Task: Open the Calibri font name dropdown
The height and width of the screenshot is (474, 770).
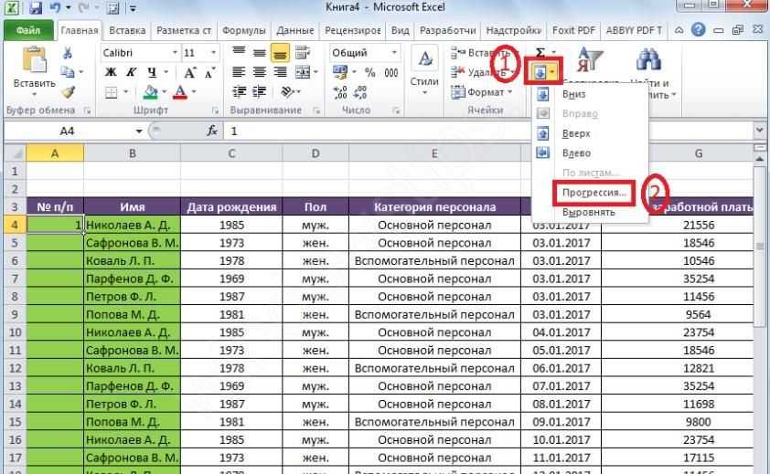Action: [x=138, y=53]
